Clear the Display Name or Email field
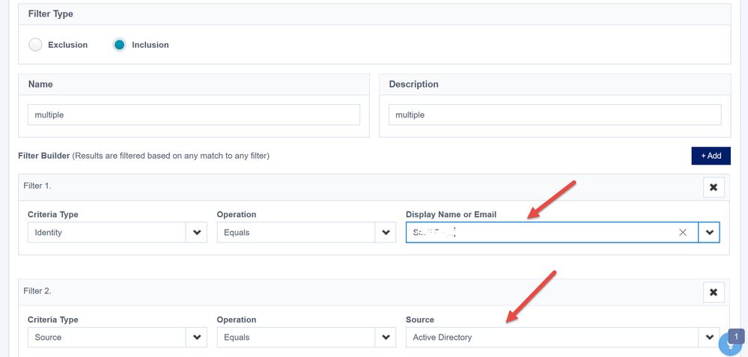 [x=682, y=233]
